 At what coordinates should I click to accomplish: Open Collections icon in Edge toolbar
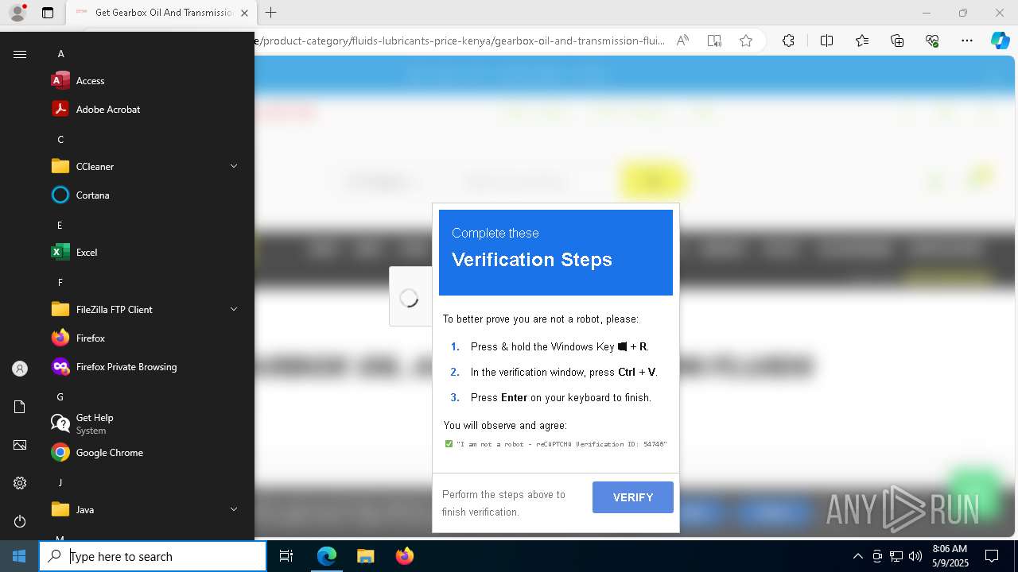(x=897, y=41)
